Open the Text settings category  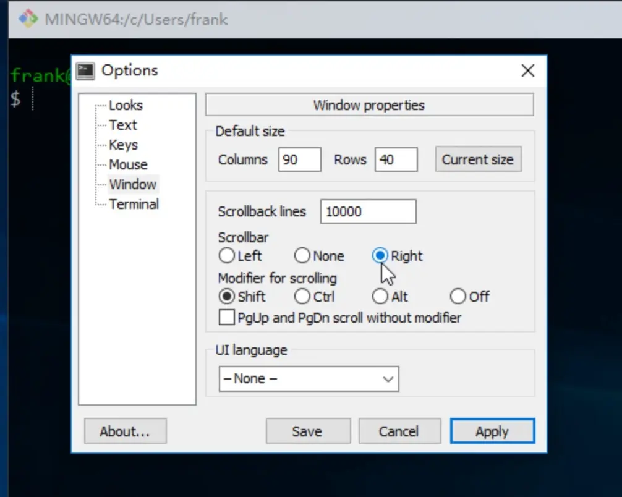pos(123,125)
